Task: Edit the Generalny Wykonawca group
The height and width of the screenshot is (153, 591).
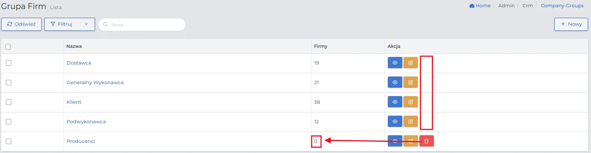Action: [411, 82]
